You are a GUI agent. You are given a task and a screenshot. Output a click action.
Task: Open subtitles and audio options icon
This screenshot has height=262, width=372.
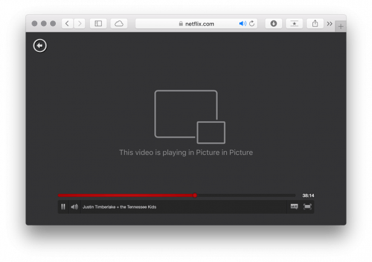coord(294,206)
